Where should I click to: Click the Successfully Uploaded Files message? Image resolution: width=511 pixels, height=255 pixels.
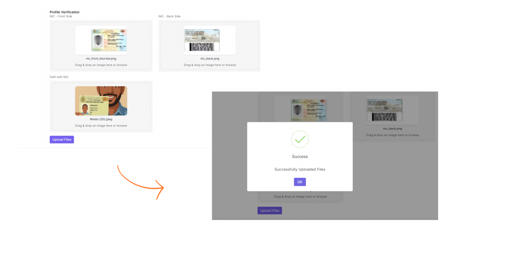[300, 169]
